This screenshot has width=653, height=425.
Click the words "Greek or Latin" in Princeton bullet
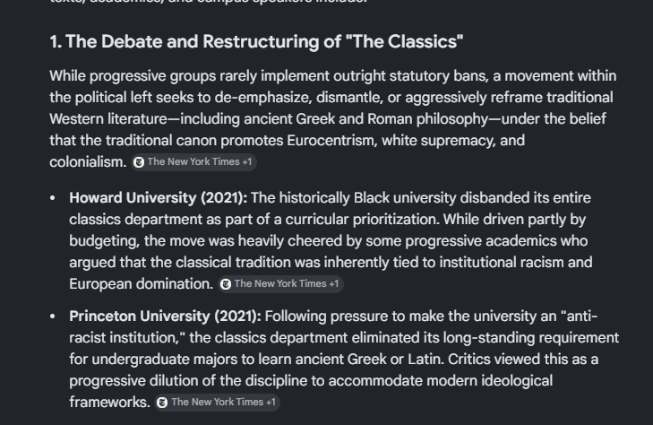point(395,360)
